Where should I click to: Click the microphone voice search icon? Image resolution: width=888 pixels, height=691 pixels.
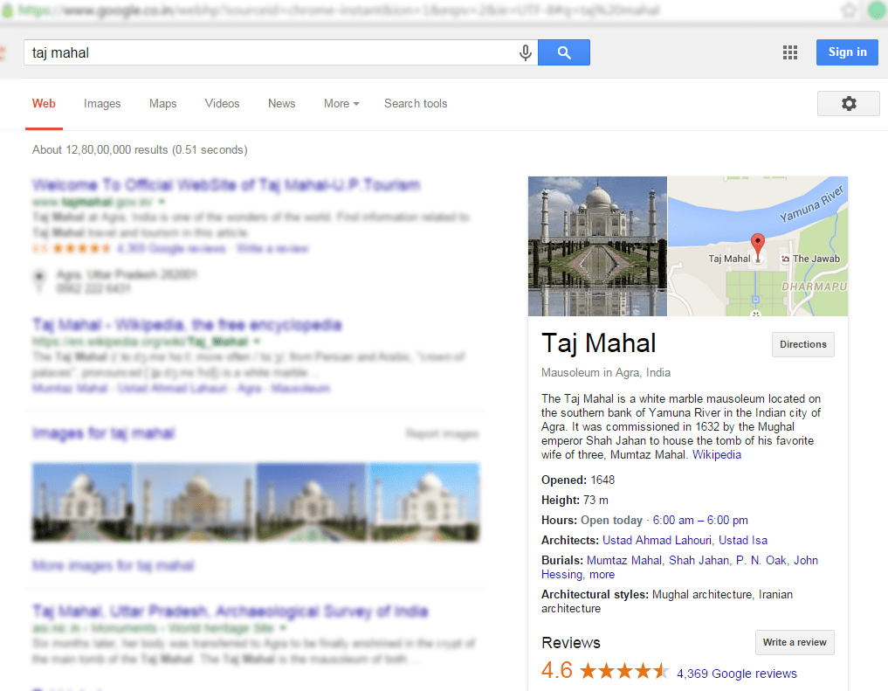525,52
